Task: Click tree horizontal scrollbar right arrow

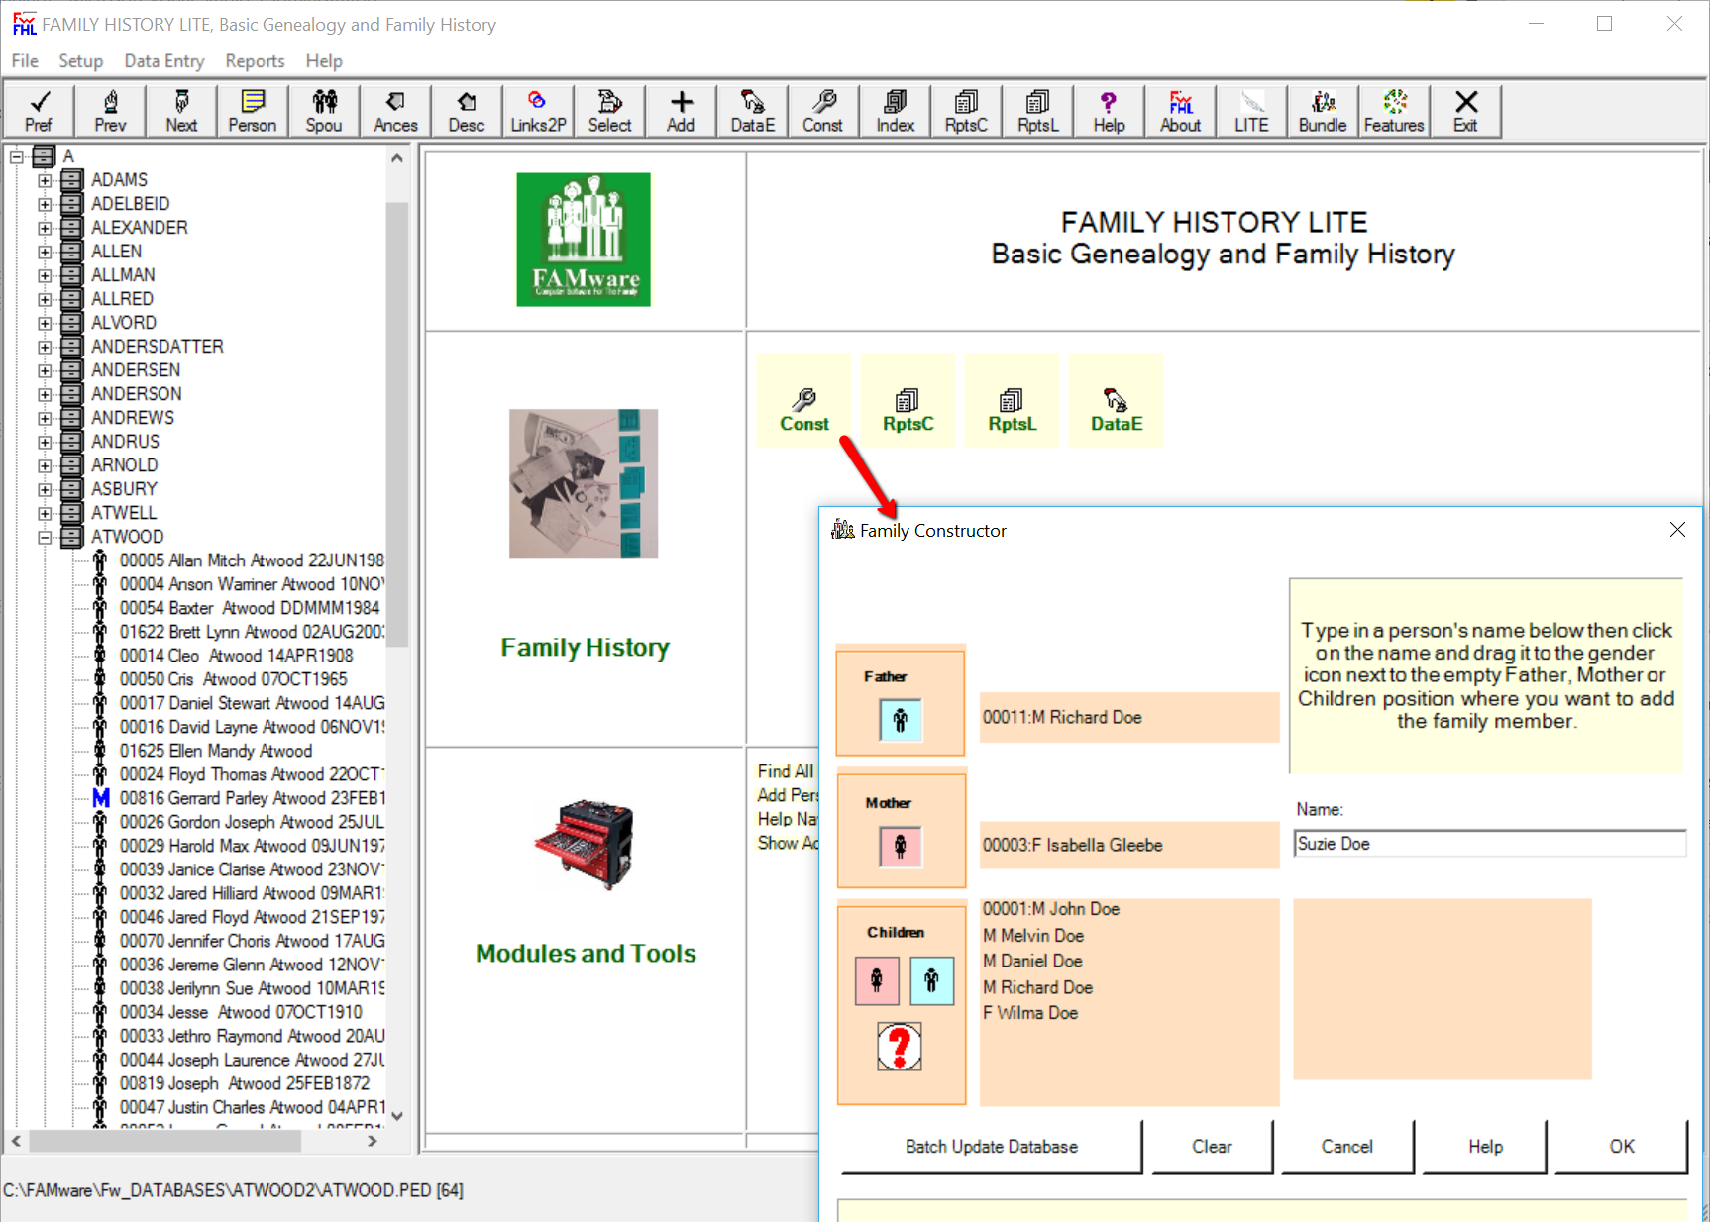Action: 373,1141
